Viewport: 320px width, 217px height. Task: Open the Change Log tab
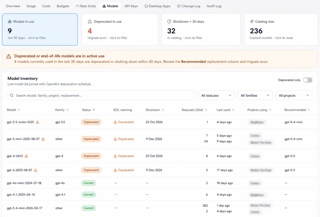click(x=189, y=6)
